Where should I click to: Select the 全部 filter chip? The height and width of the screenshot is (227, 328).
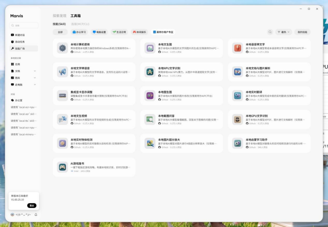tap(60, 32)
